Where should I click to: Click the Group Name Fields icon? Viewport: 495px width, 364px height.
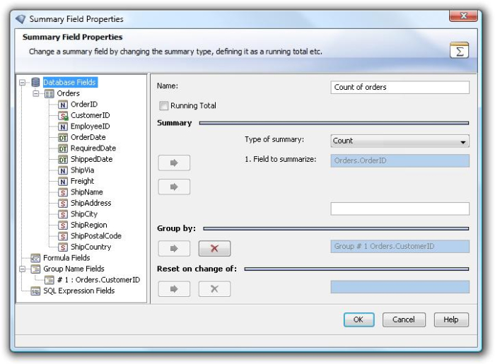point(35,269)
